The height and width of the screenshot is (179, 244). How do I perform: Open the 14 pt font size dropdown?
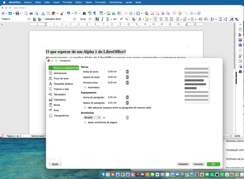[x=90, y=19]
